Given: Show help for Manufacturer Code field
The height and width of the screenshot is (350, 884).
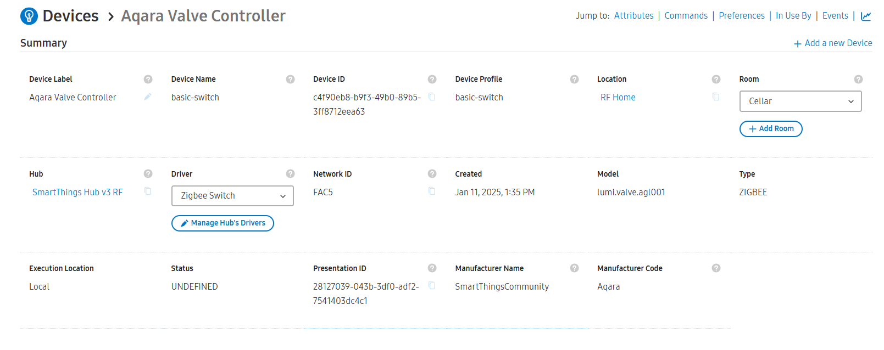Looking at the screenshot, I should [x=716, y=268].
